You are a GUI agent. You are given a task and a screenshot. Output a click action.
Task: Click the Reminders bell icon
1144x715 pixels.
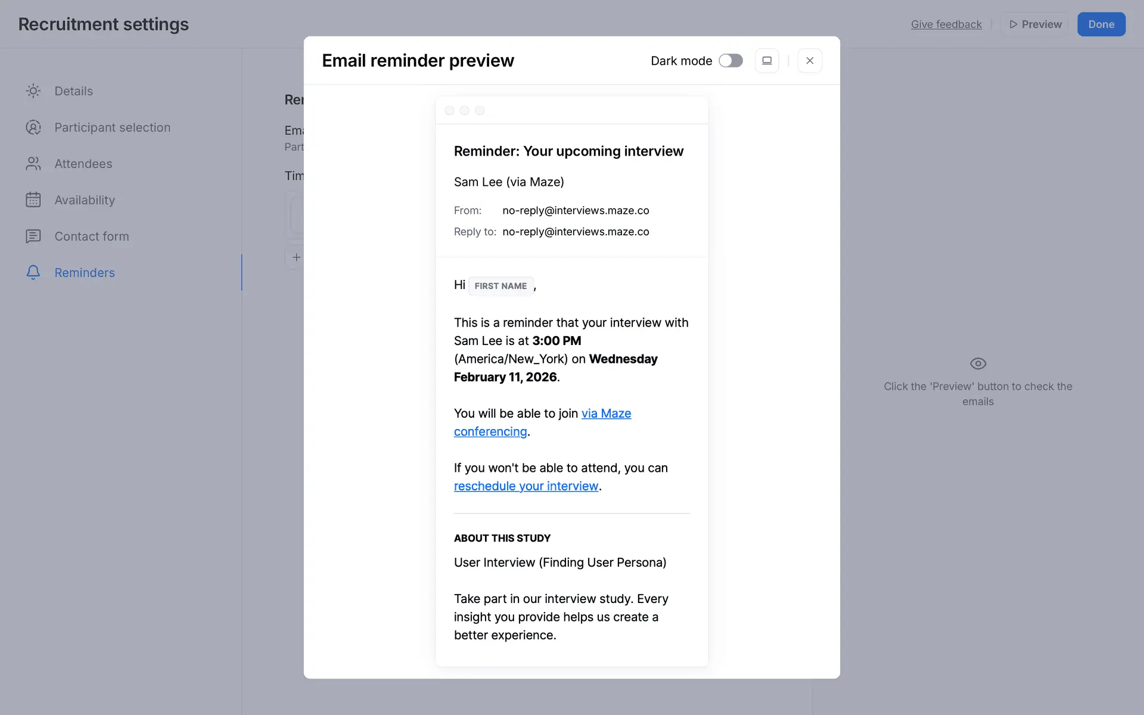33,272
